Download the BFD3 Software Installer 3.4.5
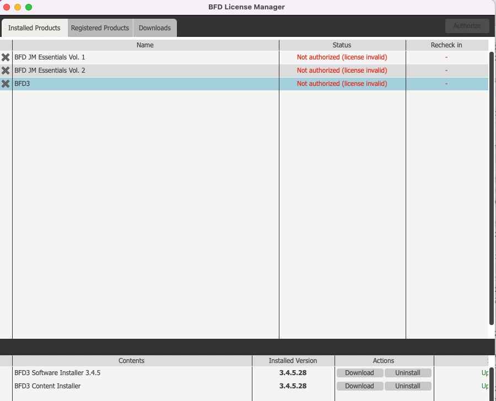Image resolution: width=496 pixels, height=401 pixels. coord(359,373)
